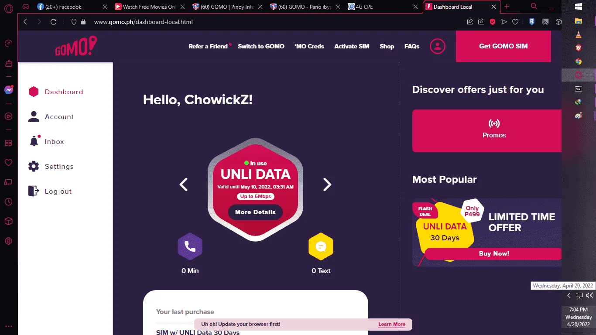596x335 pixels.
Task: Open the player icon in the Opera sidebar
Action: tap(9, 116)
